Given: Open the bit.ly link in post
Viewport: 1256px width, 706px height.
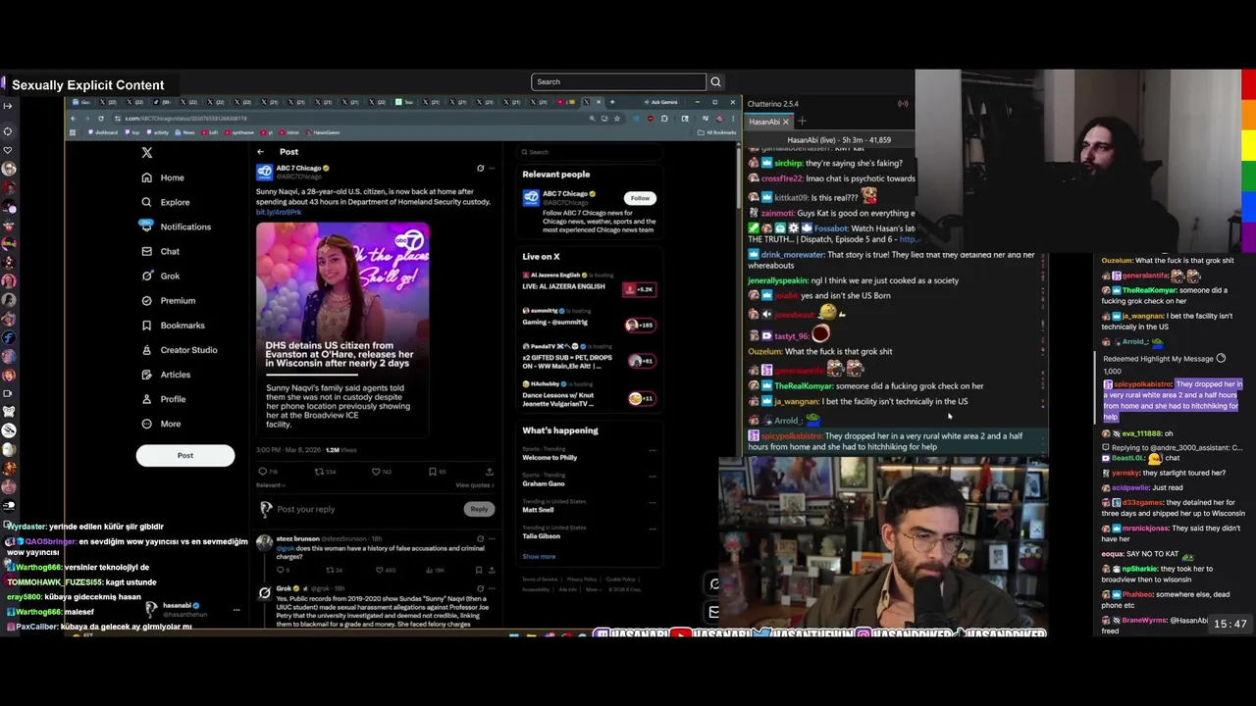Looking at the screenshot, I should click(x=279, y=212).
